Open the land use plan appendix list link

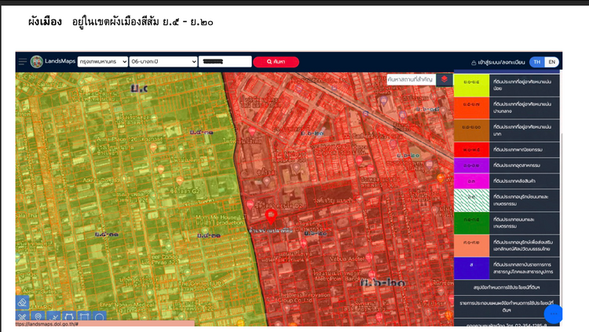click(507, 306)
